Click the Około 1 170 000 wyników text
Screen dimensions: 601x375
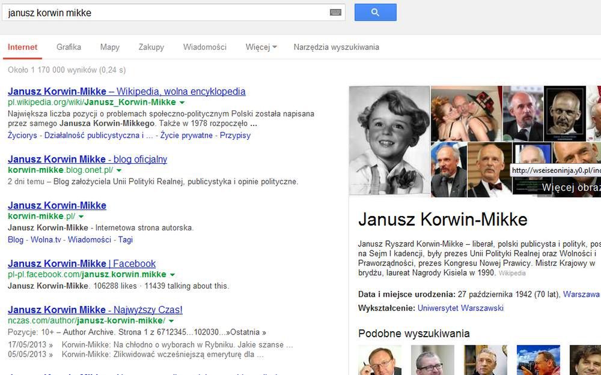(67, 70)
